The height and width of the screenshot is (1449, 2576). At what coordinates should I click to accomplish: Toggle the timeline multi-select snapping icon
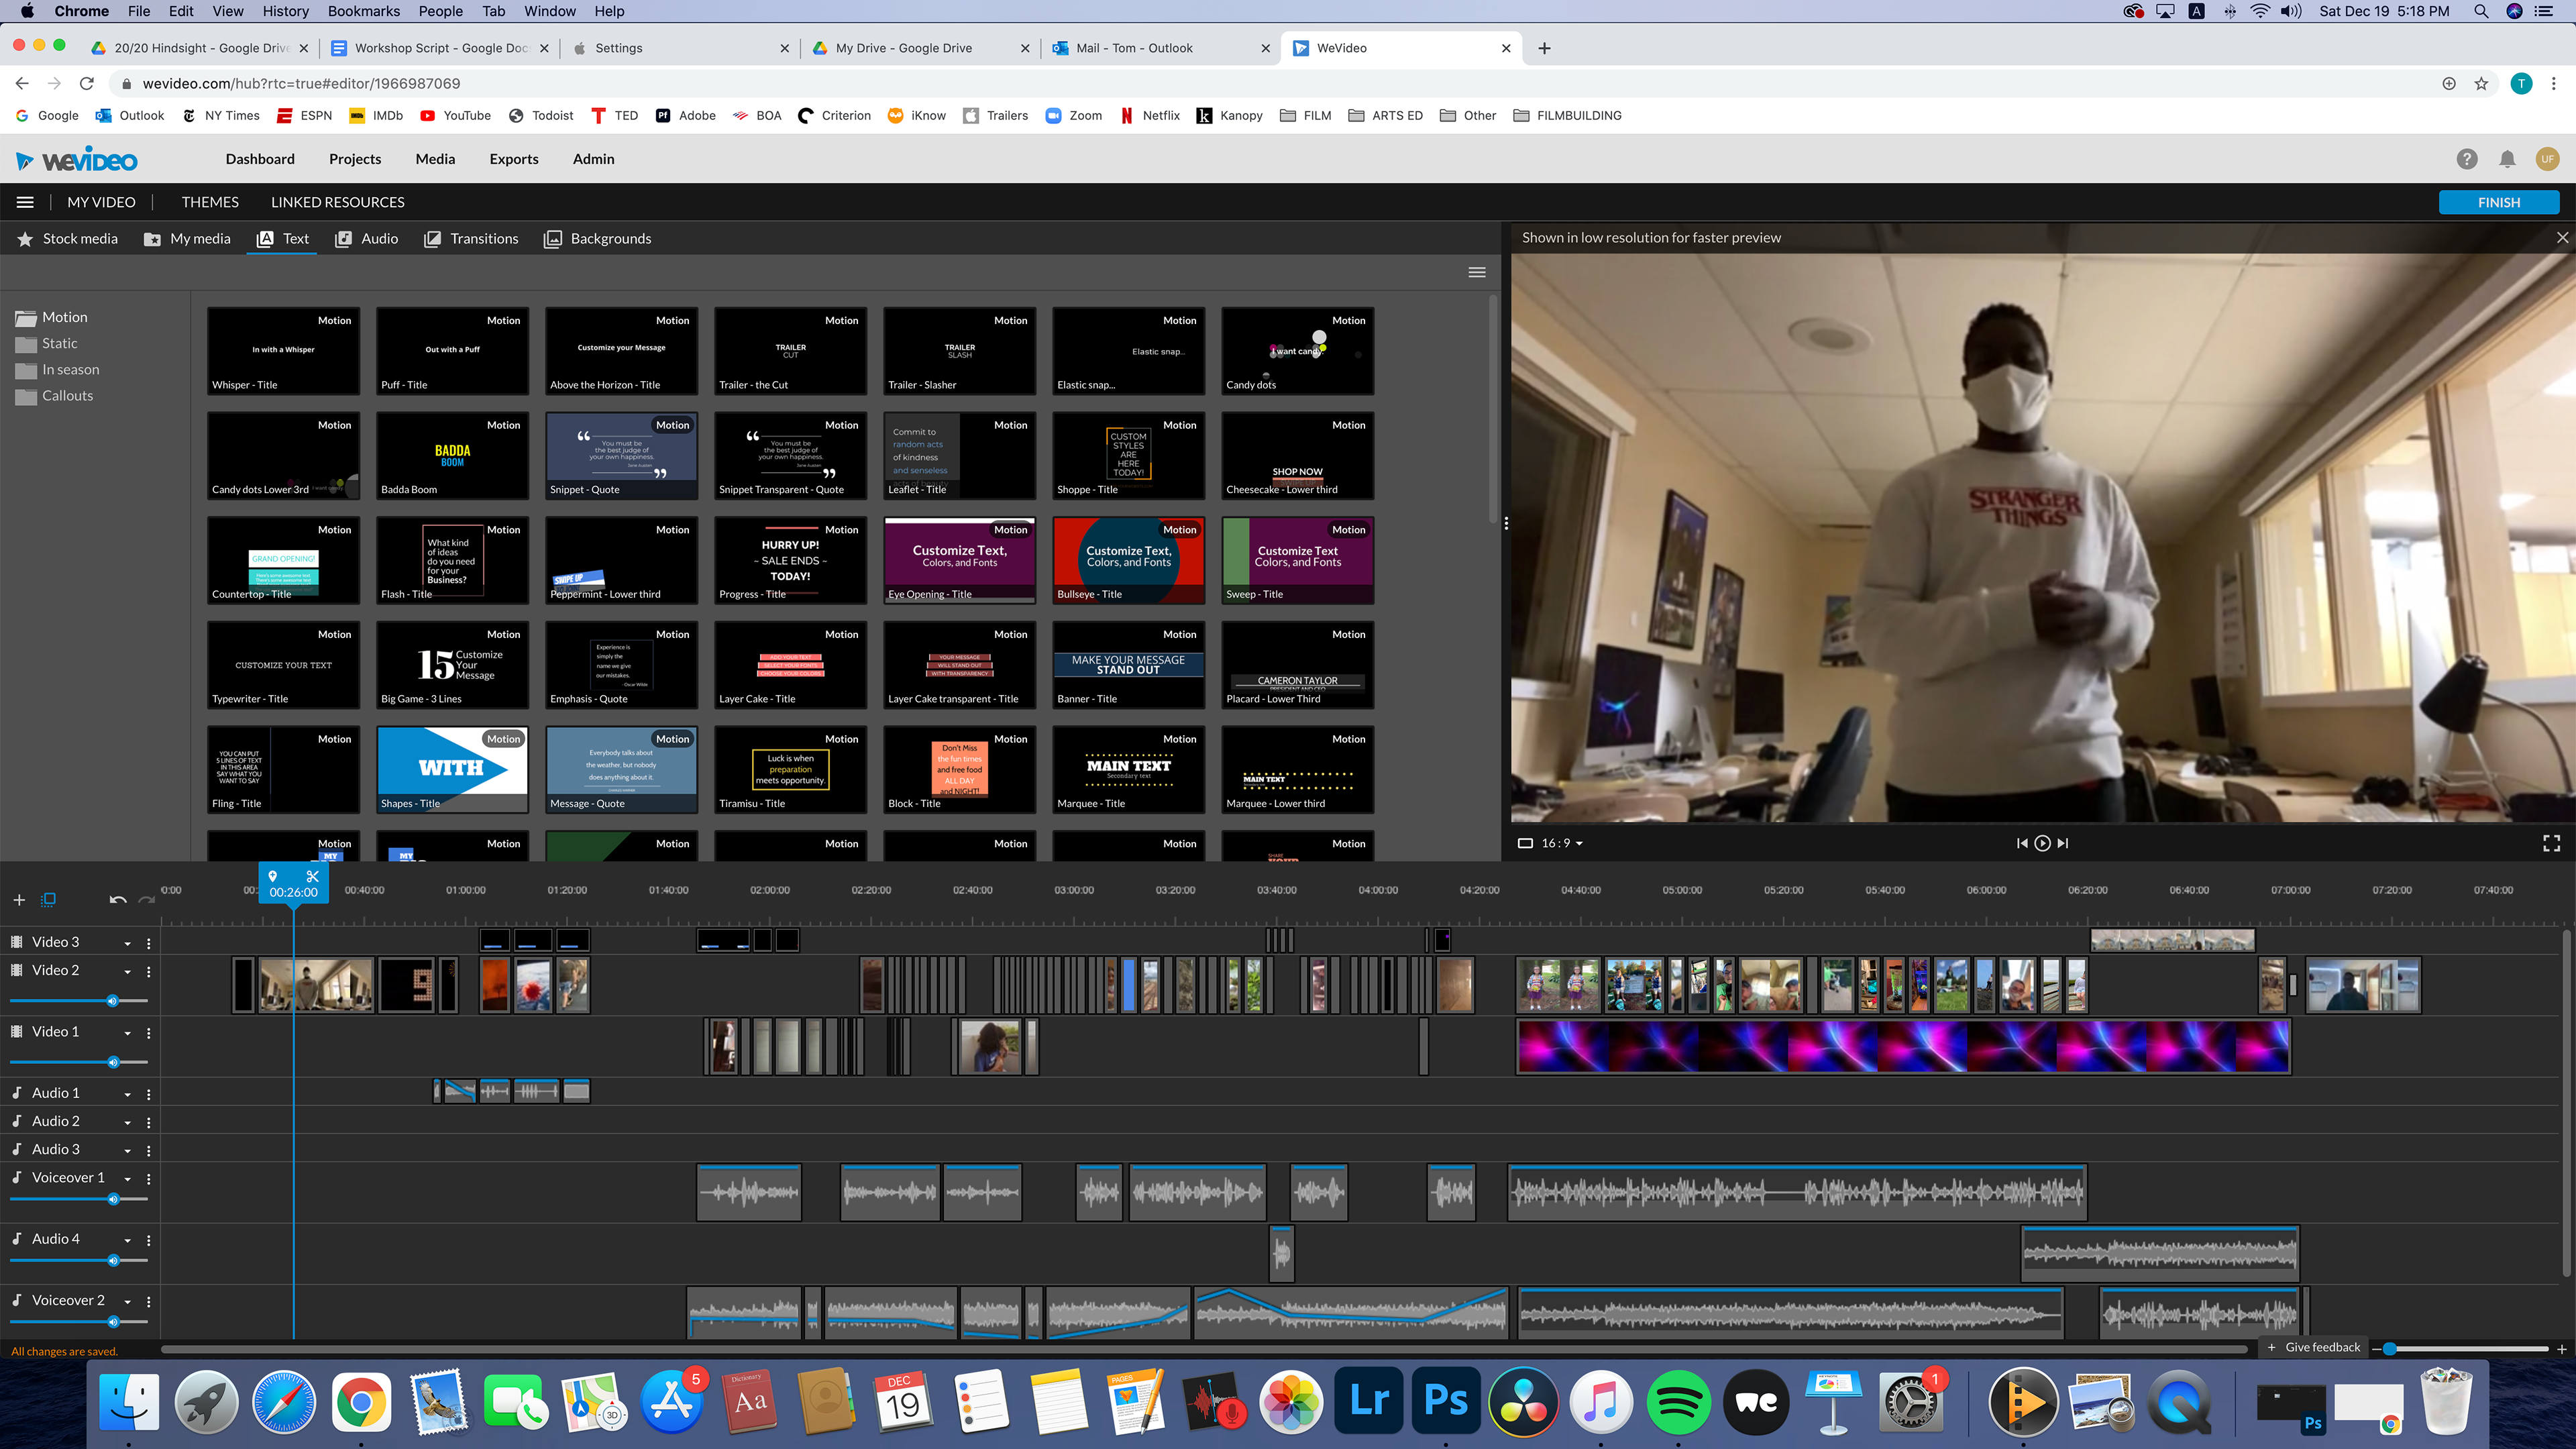(x=48, y=900)
